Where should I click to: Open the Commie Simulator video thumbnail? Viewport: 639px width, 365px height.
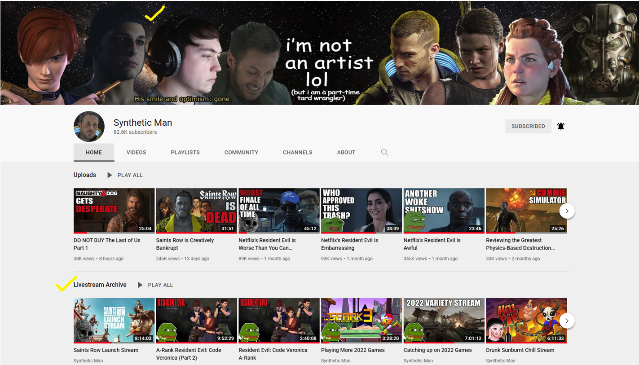click(x=526, y=211)
